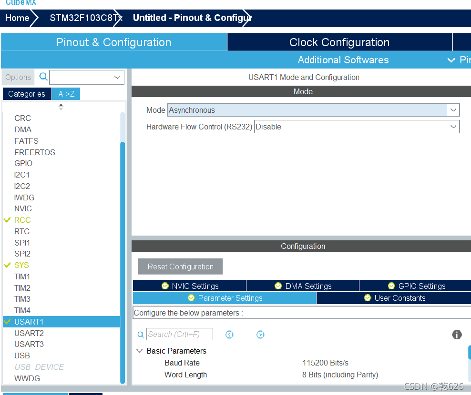Switch to Pinout & Configuration tab

coord(113,42)
